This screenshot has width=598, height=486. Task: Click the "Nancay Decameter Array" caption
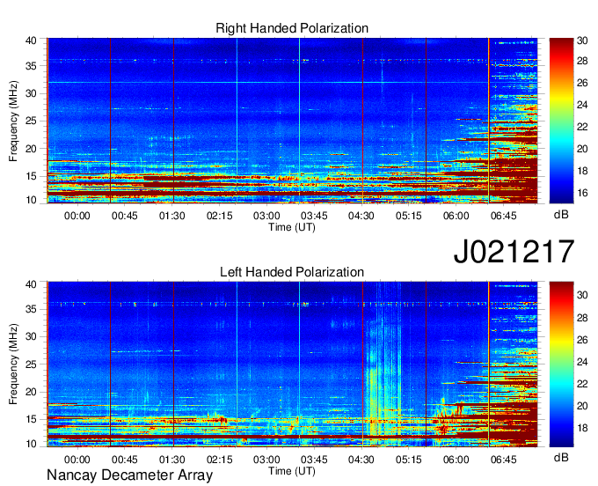(129, 475)
